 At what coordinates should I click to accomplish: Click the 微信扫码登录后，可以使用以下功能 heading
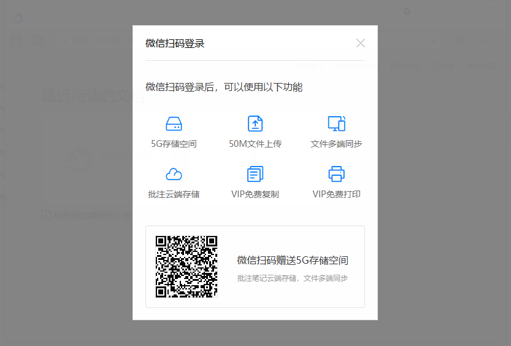click(x=224, y=87)
